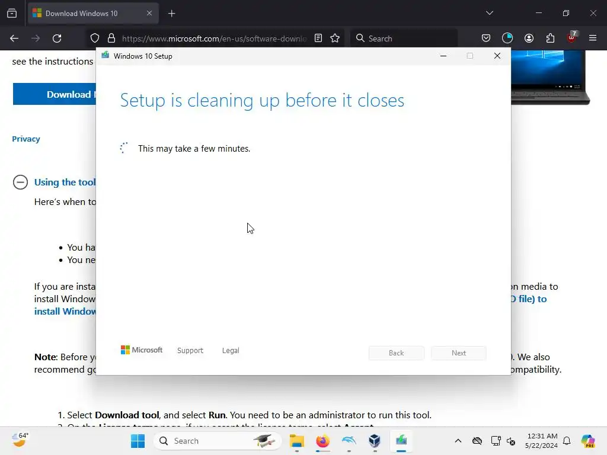Screen dimensions: 607x455
Task: Click the muted volume tray icon
Action: (x=511, y=441)
